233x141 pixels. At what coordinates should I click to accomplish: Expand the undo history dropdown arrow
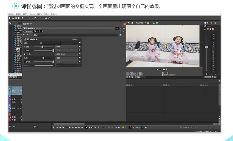pyautogui.click(x=38, y=18)
